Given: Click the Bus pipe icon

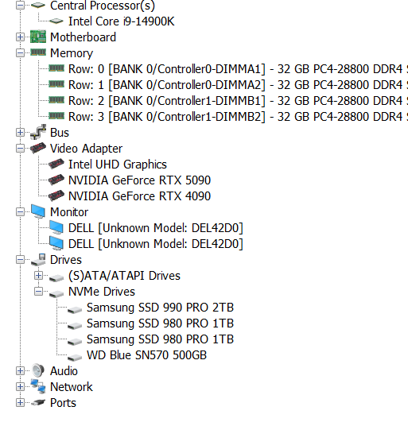Looking at the screenshot, I should (x=38, y=132).
